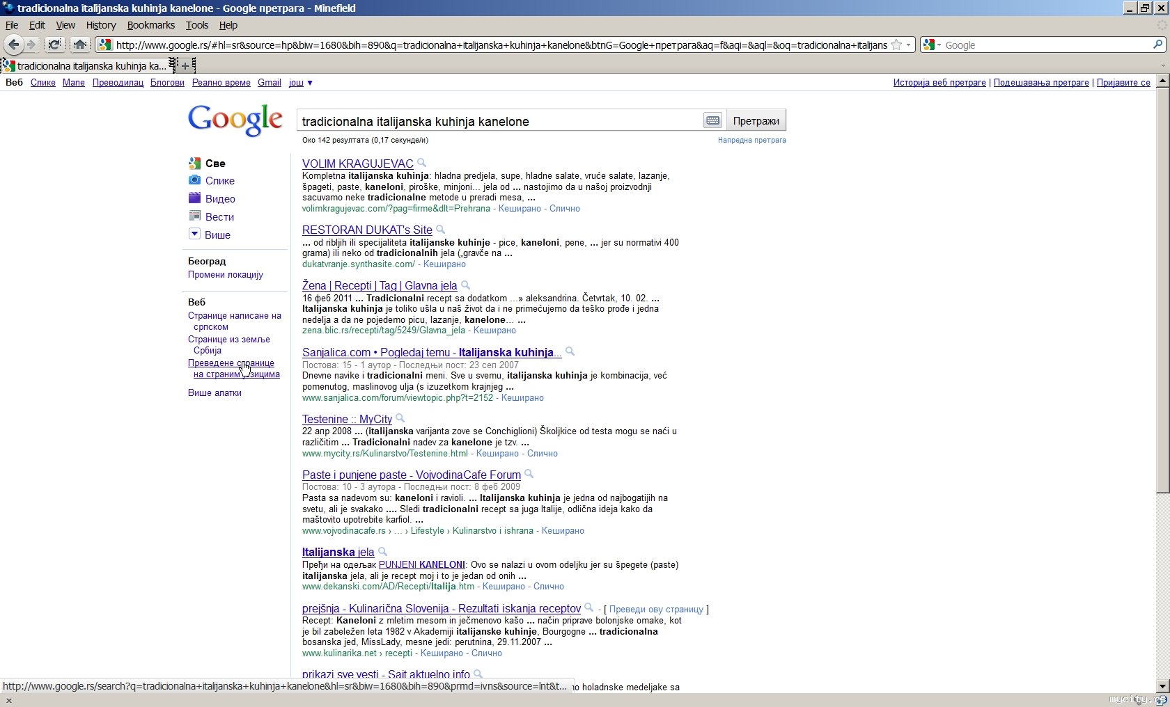The width and height of the screenshot is (1170, 707).
Task: Click the vertical scrollbar thumb
Action: [1162, 290]
